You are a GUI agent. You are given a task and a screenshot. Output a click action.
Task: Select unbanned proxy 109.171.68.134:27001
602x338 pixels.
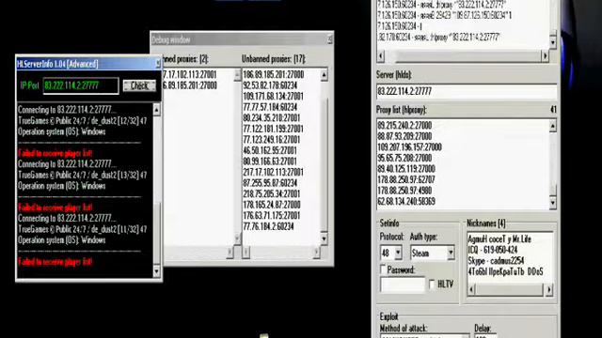point(273,96)
